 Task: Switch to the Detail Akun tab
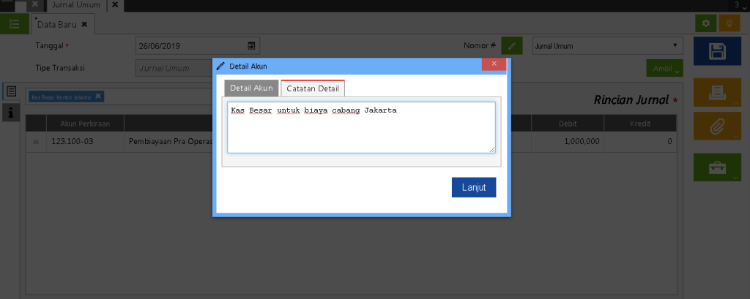coord(251,88)
